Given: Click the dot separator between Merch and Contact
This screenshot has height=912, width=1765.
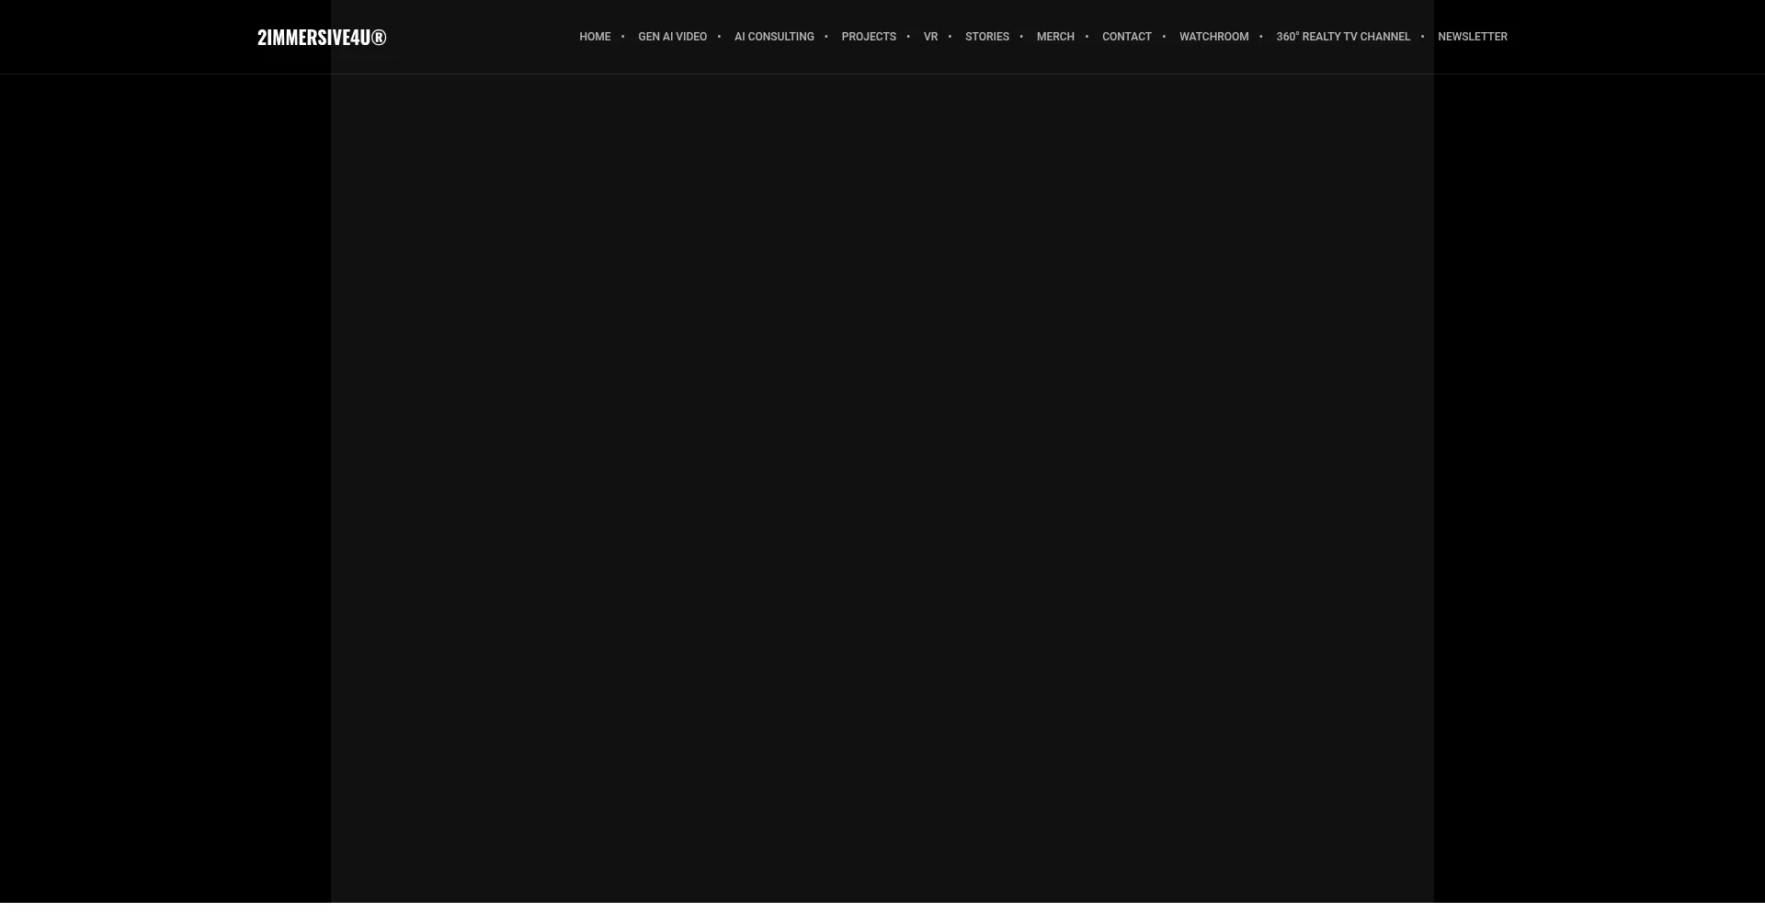Looking at the screenshot, I should 1087,37.
